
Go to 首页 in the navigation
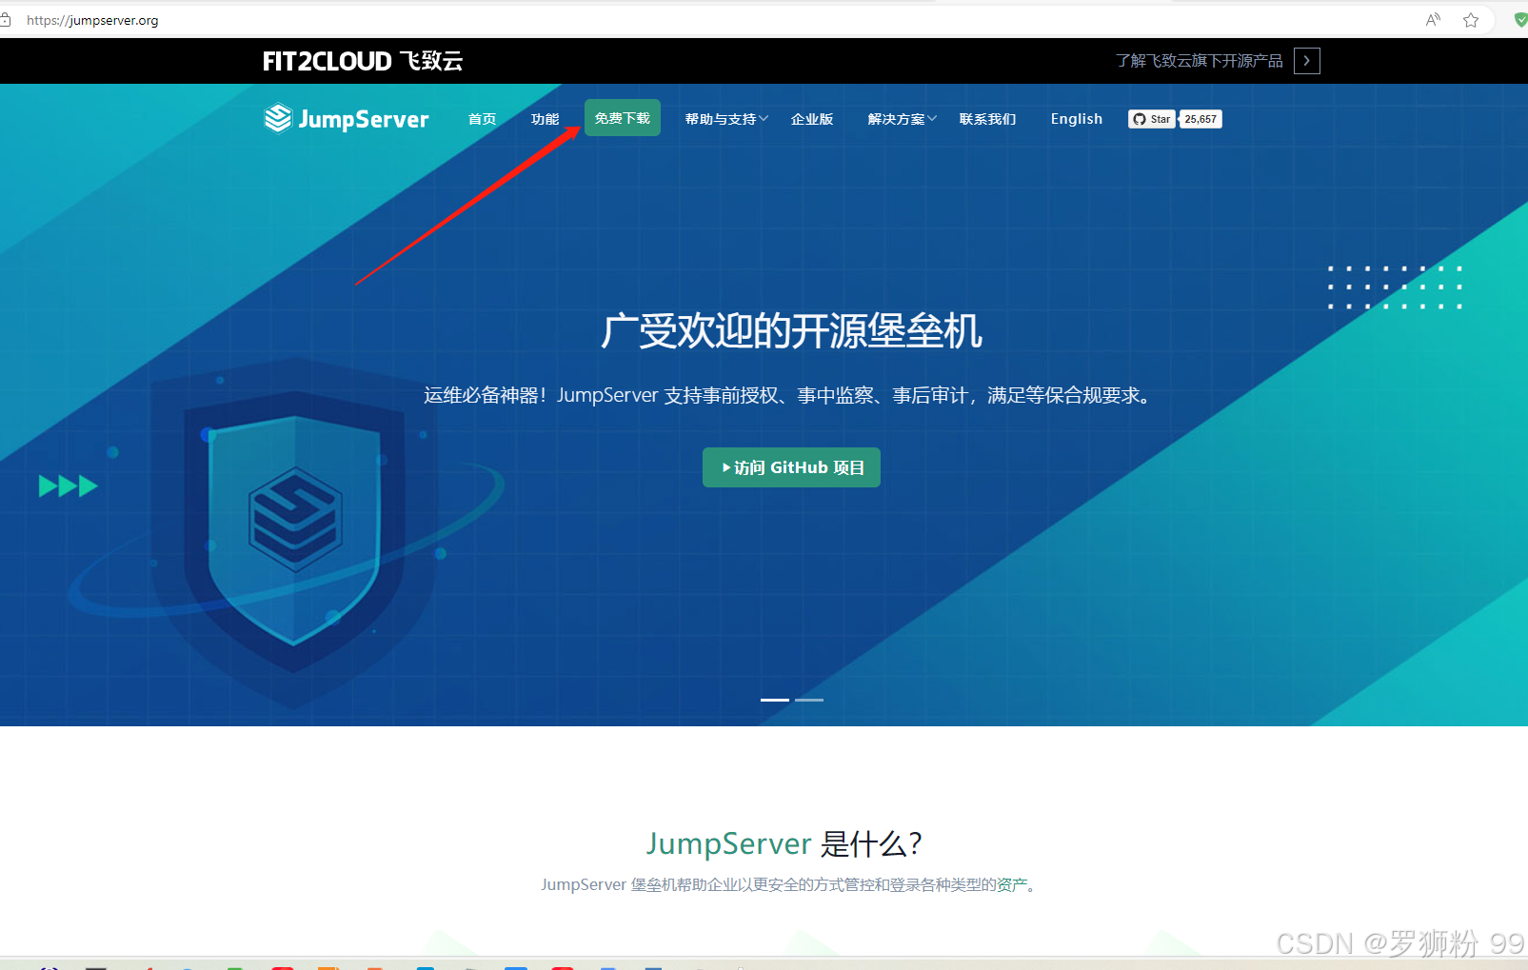tap(483, 119)
